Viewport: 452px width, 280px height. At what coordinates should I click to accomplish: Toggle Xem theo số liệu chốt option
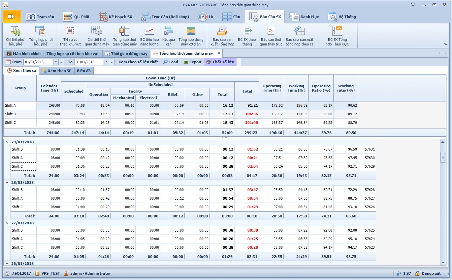pos(138,62)
